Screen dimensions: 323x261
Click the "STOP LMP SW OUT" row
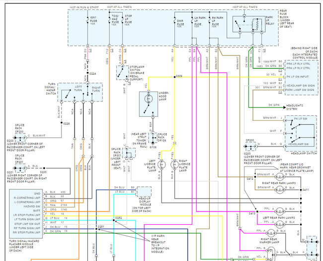coord(27,224)
